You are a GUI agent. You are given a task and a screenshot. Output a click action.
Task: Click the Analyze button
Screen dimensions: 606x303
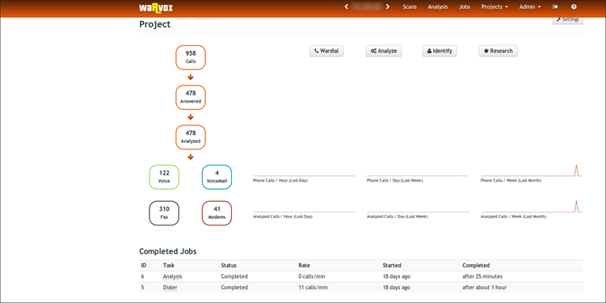pyautogui.click(x=384, y=51)
